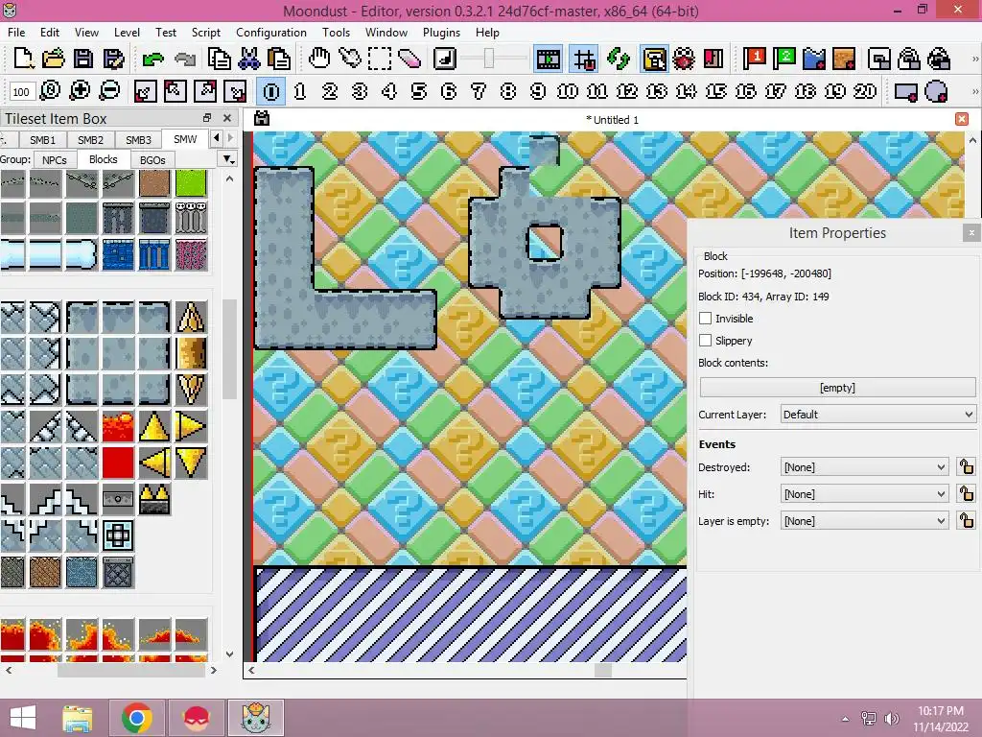
Task: Open the Destroyed event dropdown
Action: point(864,467)
